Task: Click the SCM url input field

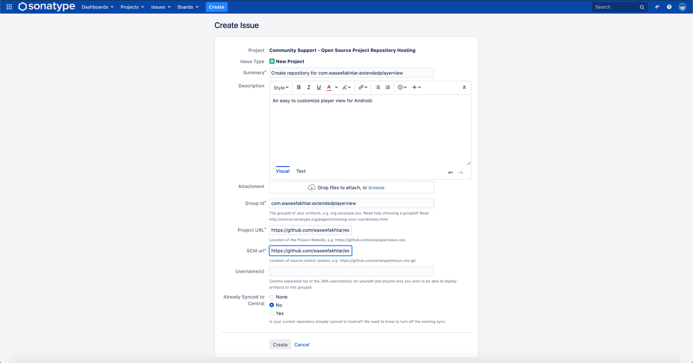Action: point(310,251)
